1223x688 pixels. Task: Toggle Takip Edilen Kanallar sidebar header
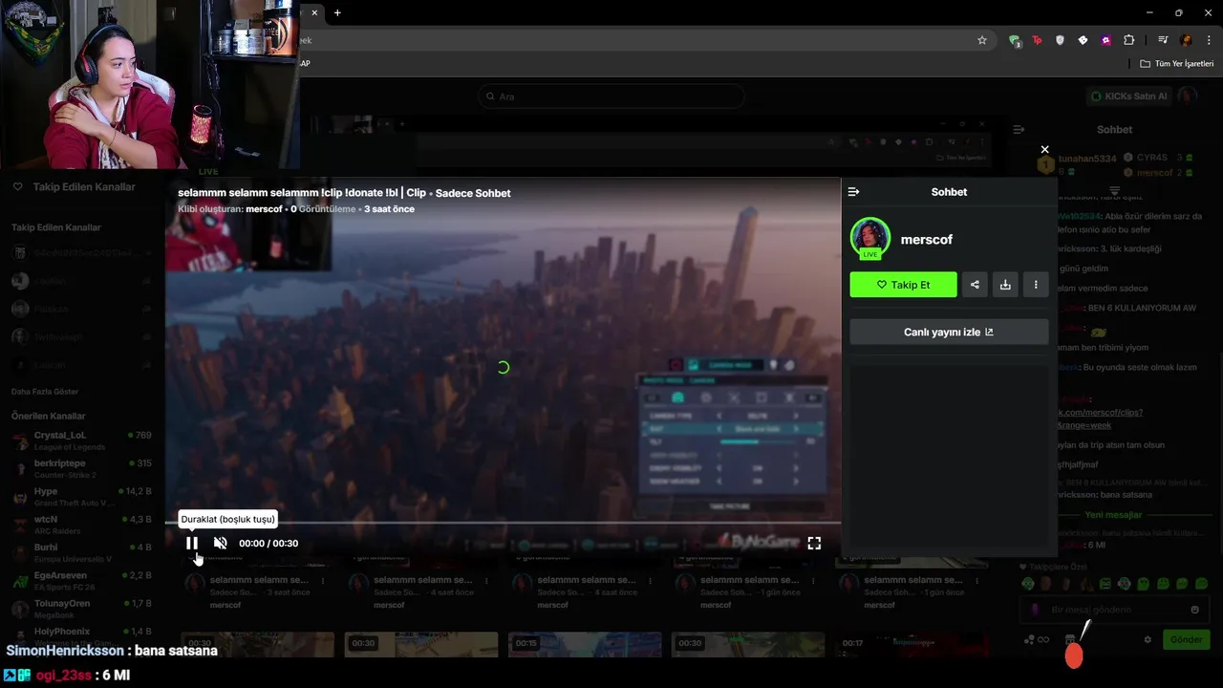(x=75, y=187)
